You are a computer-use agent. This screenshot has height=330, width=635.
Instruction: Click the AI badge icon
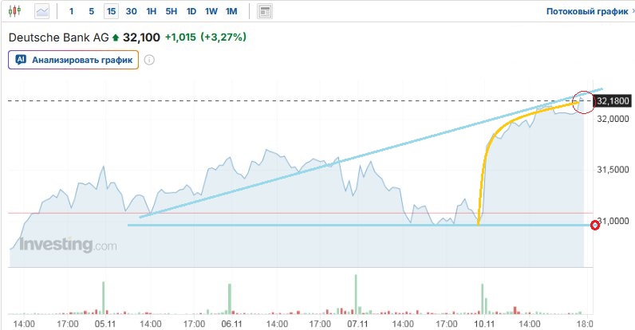point(22,60)
